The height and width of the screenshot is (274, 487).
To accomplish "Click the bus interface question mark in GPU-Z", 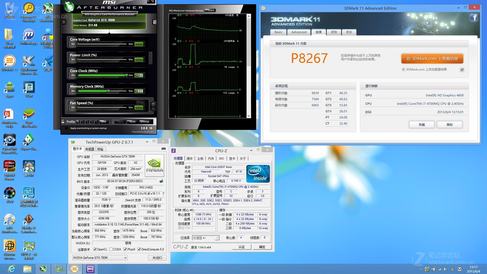I will coord(163,194).
